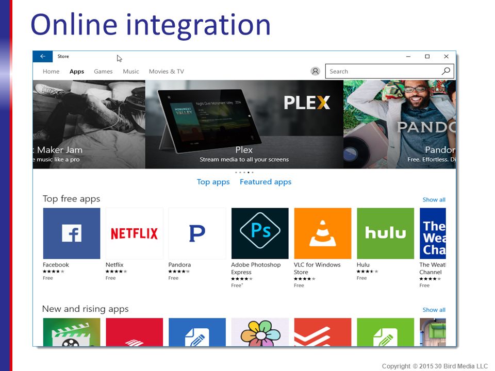Open the red Bank of America tile
495x371 pixels.
(135, 332)
